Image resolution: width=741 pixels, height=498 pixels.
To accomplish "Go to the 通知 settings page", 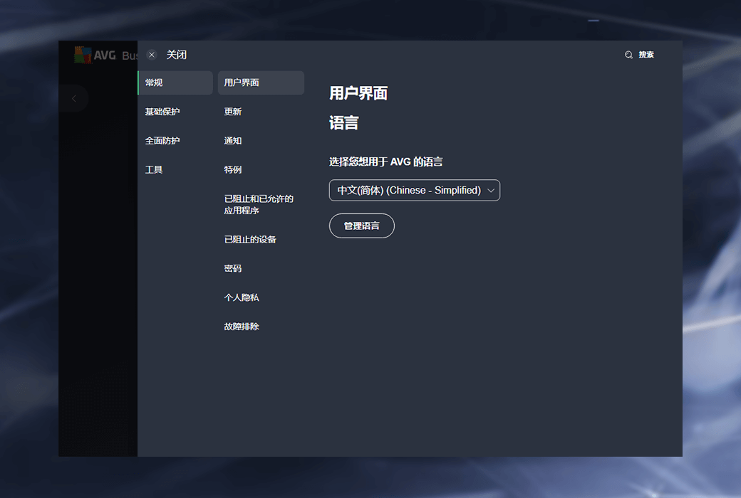I will [233, 141].
